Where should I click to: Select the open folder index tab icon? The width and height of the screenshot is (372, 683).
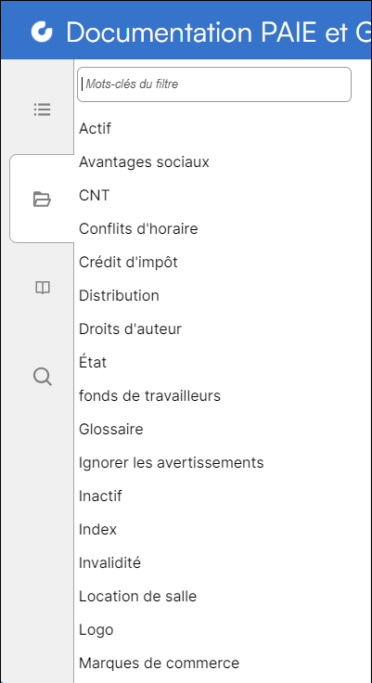[43, 199]
